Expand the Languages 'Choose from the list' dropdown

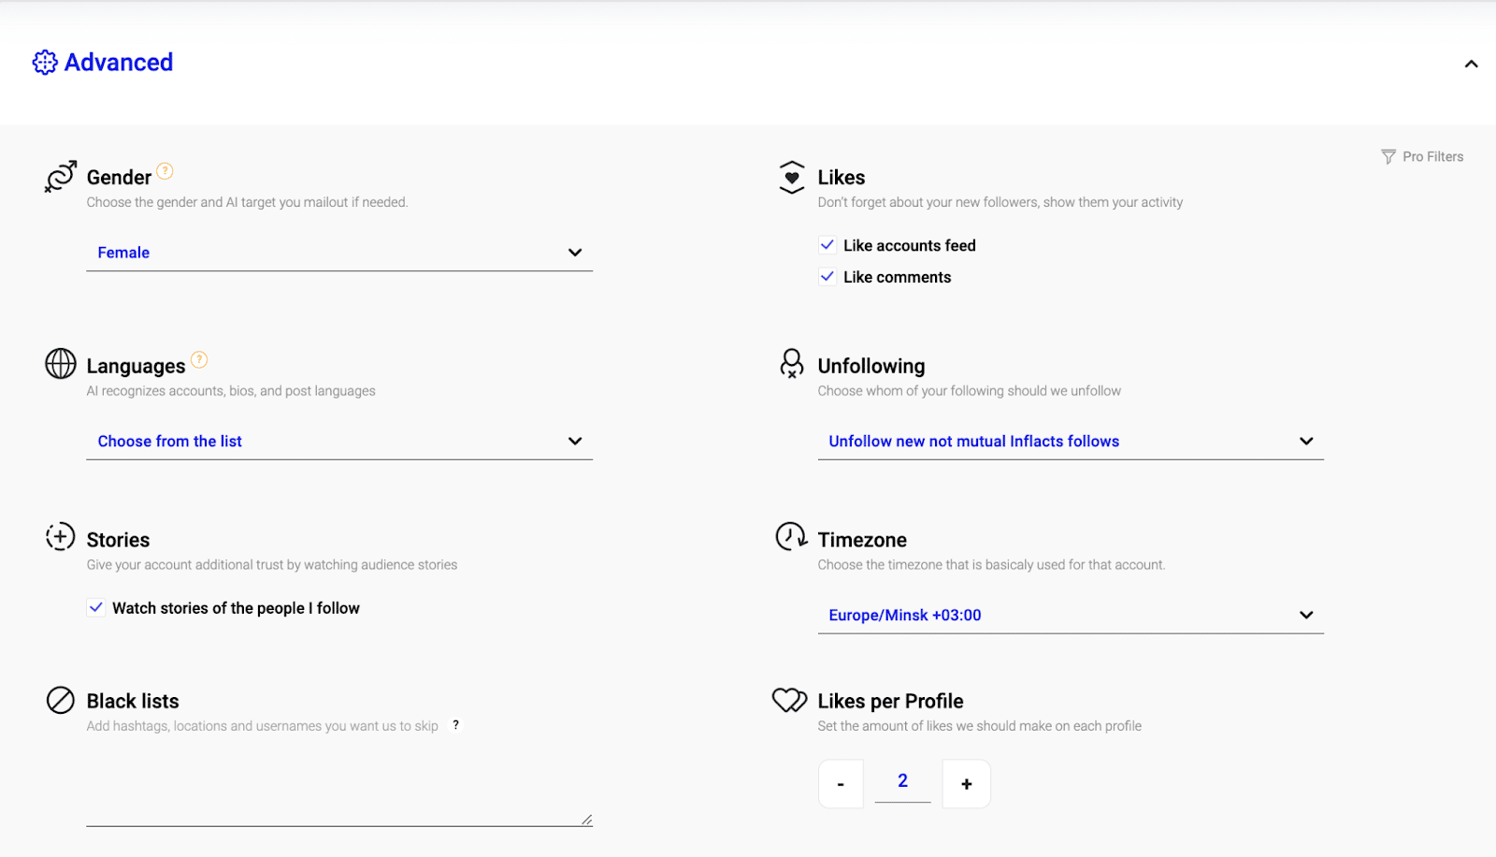tap(339, 442)
